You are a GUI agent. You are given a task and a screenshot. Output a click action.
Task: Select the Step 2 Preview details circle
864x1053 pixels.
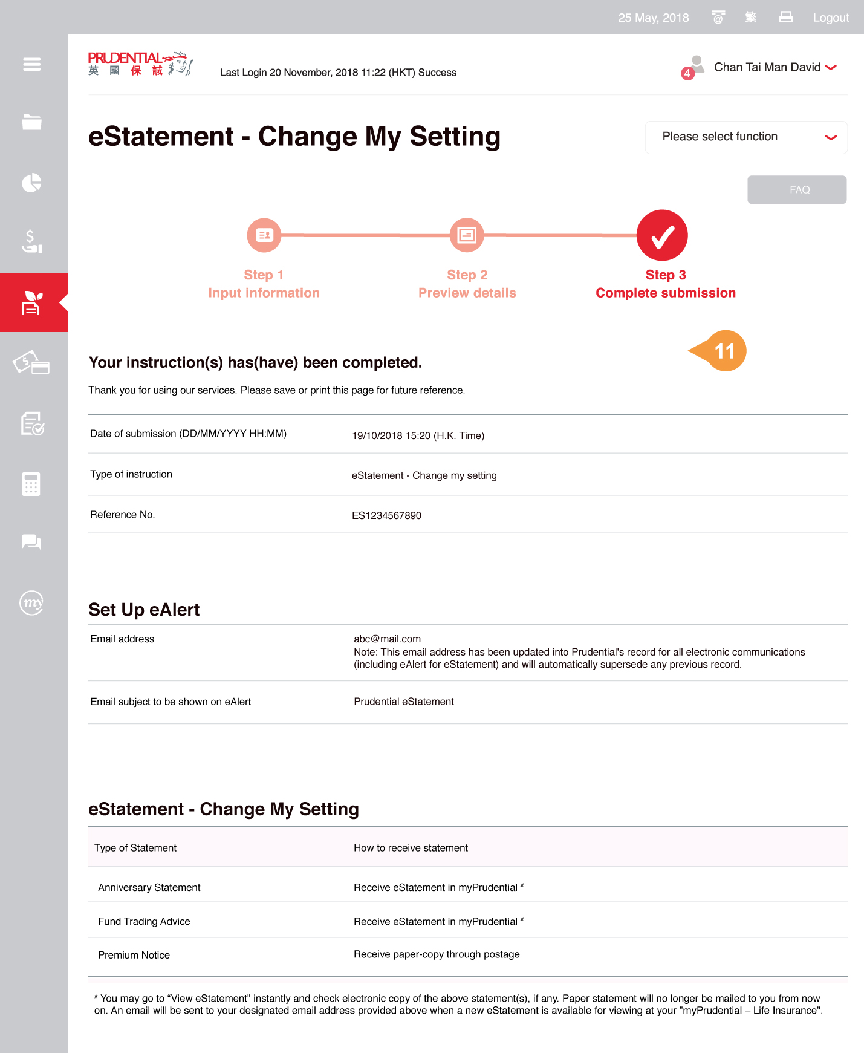[467, 235]
